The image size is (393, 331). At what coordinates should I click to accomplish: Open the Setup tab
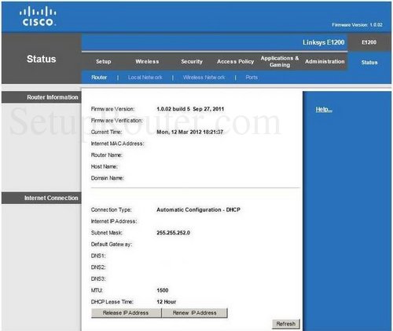coord(104,62)
